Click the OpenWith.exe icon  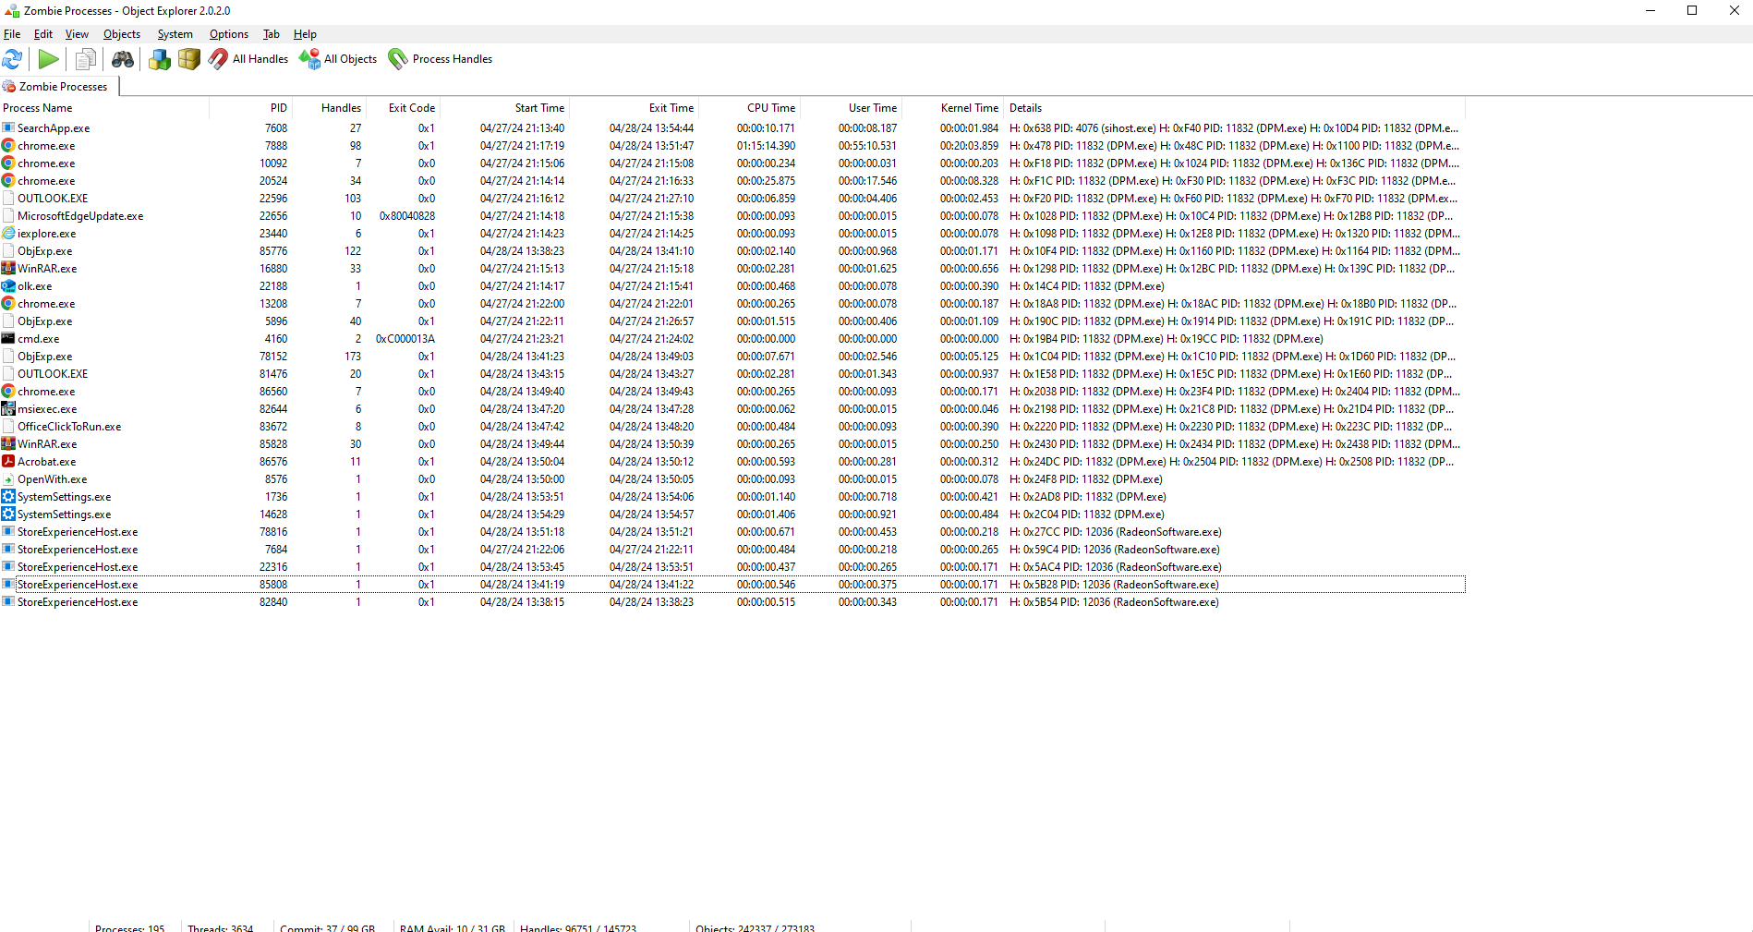point(8,479)
